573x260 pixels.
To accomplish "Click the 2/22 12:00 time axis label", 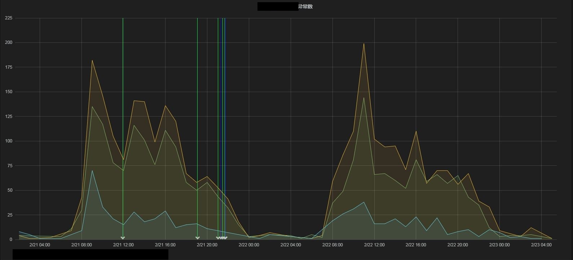I will [x=374, y=245].
